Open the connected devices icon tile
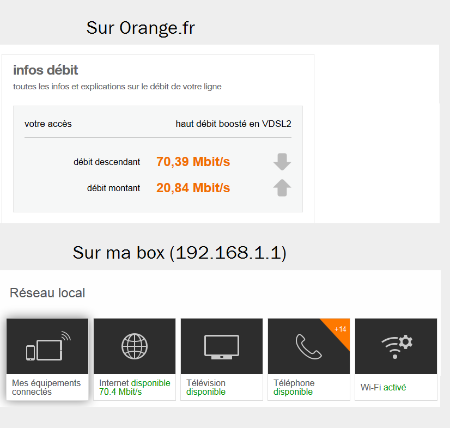450x428 pixels. 47,346
